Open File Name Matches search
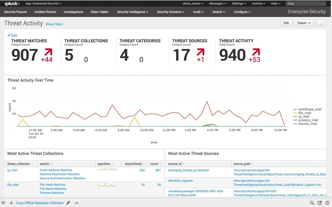 (53, 189)
